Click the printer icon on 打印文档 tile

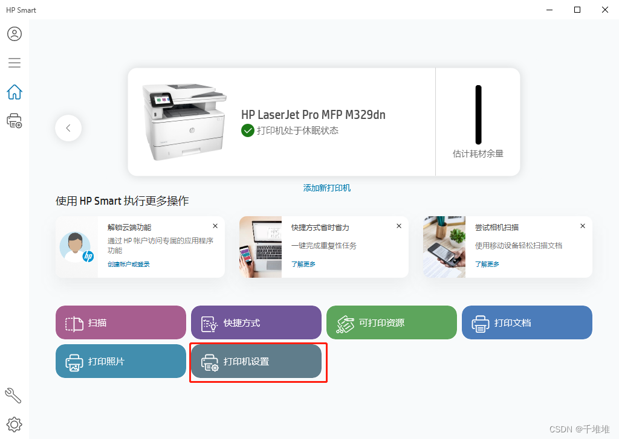coord(481,324)
